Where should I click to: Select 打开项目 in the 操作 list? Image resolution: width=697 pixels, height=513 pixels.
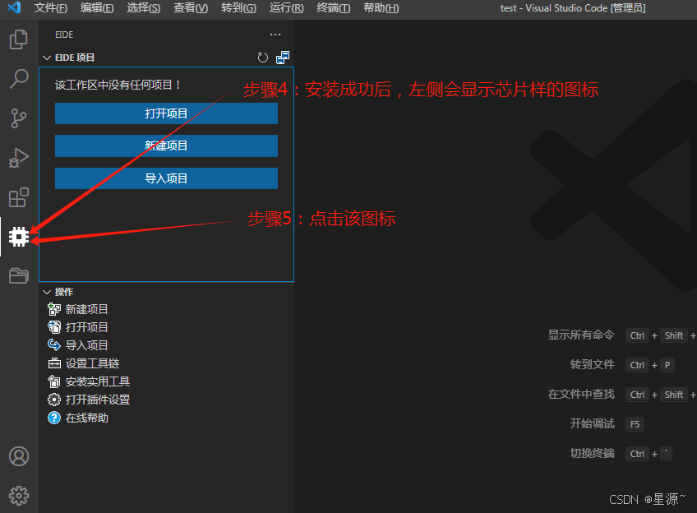click(86, 327)
